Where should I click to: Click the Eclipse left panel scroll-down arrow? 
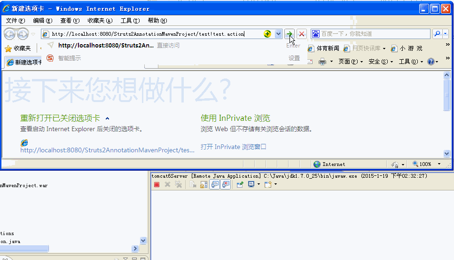tap(143, 240)
